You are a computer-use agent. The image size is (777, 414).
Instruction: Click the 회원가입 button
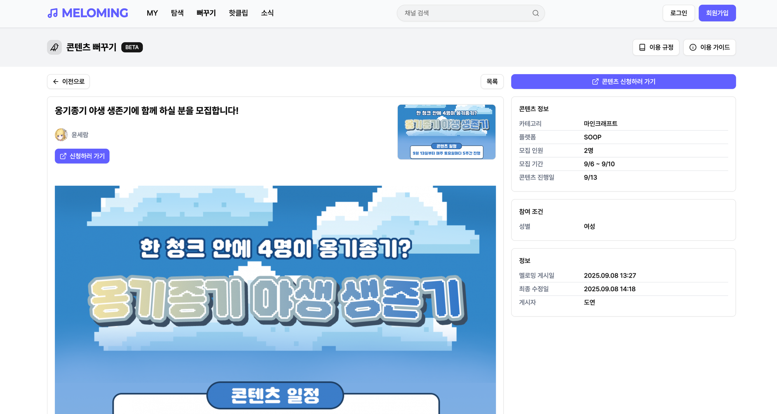[717, 13]
